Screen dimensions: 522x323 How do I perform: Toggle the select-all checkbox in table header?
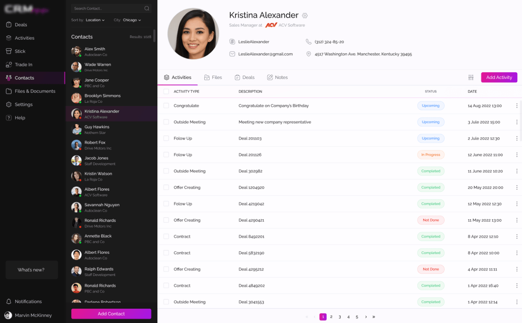coord(166,91)
